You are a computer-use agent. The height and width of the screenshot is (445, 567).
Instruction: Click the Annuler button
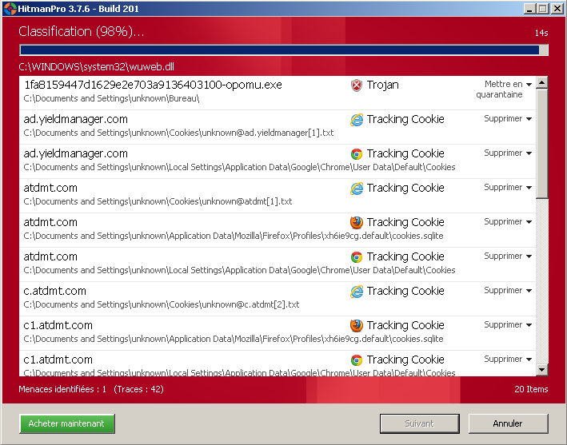click(x=508, y=423)
